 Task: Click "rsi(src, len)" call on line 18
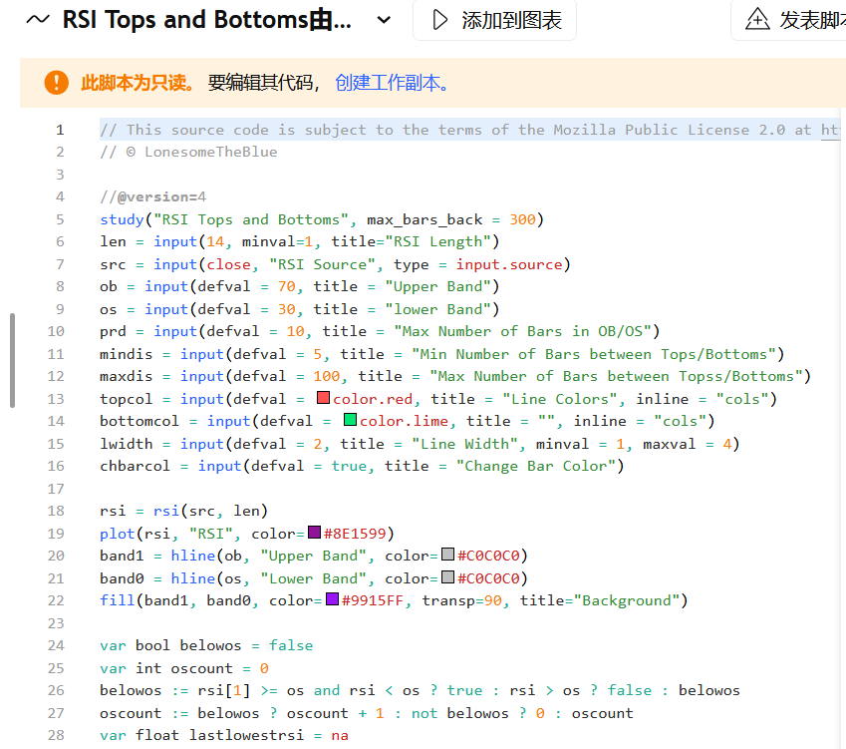pyautogui.click(x=210, y=511)
